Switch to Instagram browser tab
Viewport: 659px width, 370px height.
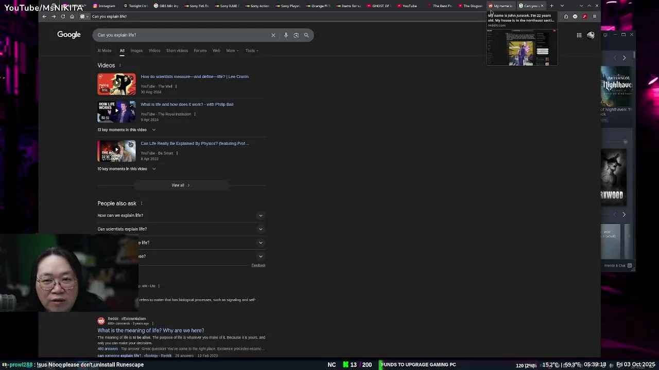(x=105, y=6)
